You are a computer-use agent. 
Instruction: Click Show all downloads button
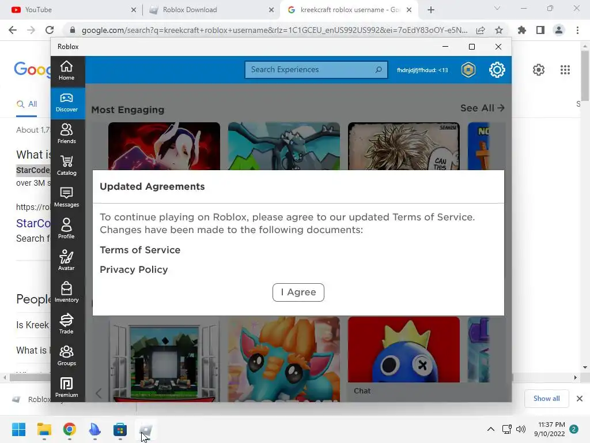(546, 399)
